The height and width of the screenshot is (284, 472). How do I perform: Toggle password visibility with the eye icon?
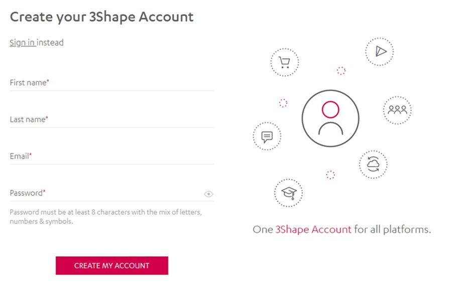[x=208, y=194]
